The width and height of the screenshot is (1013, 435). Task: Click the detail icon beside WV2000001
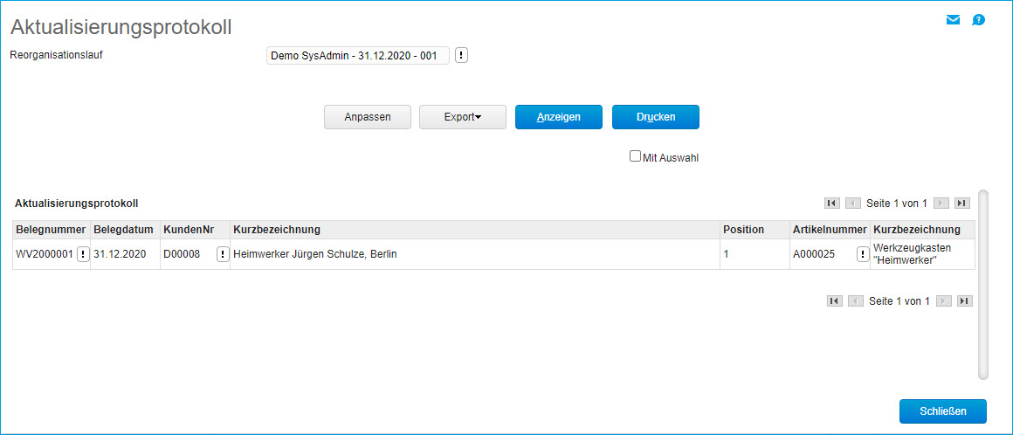tap(83, 254)
